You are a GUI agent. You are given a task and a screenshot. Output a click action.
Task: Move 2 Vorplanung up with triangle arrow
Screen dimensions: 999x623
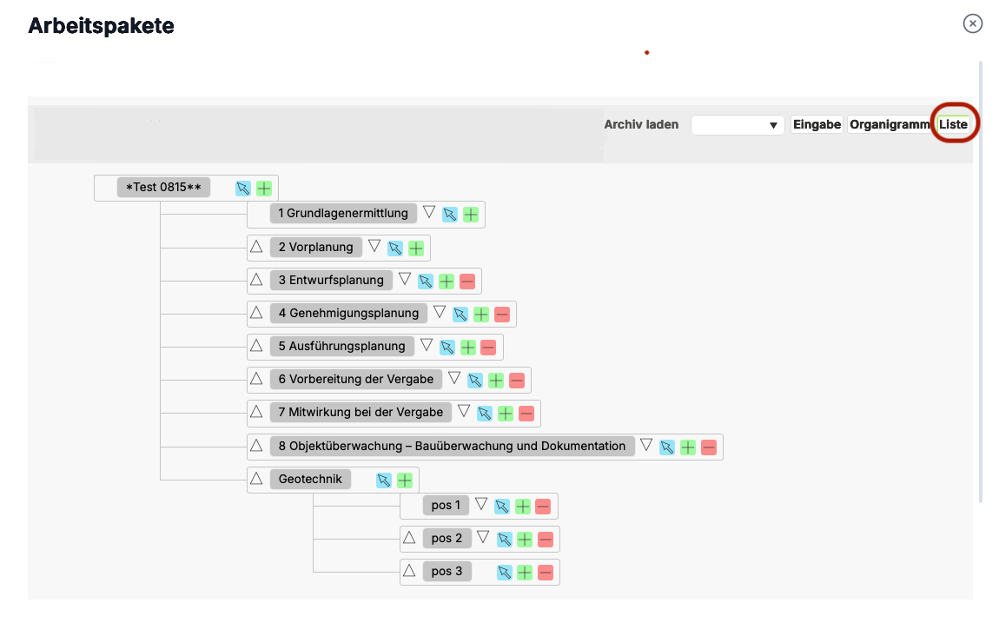coord(256,246)
